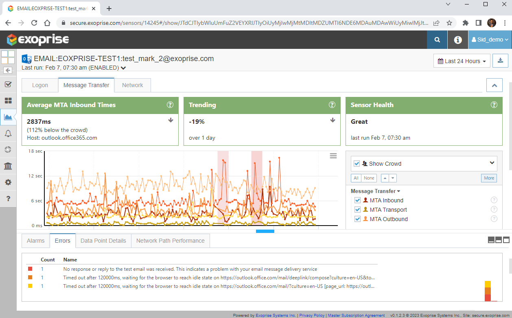
Task: Select the None button in legend
Action: click(369, 178)
